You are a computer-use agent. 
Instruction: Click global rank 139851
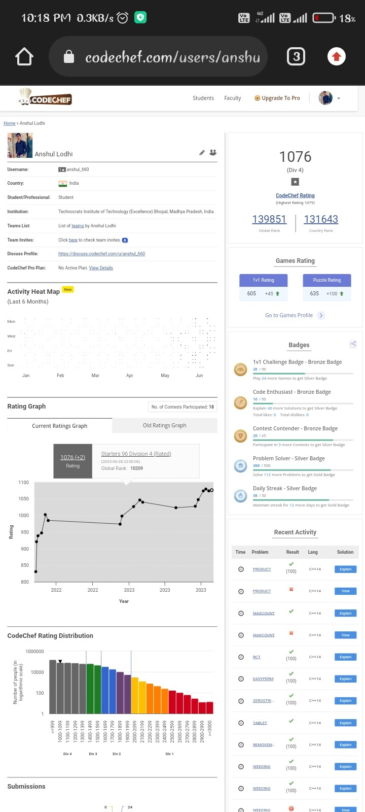pos(269,219)
